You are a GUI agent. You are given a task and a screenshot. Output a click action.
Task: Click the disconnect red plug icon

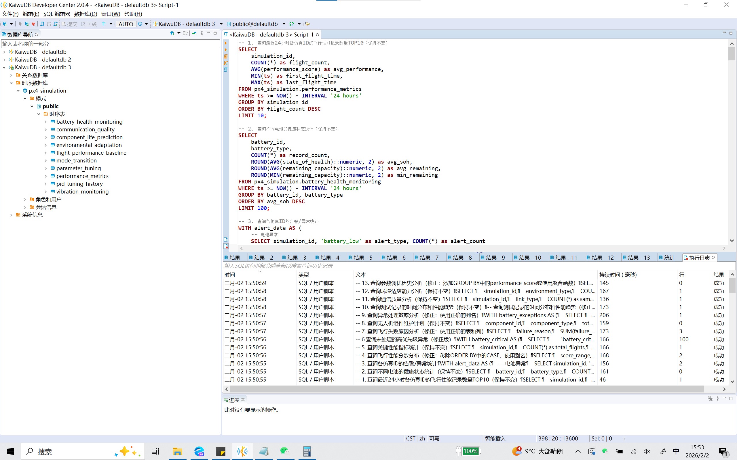(33, 24)
